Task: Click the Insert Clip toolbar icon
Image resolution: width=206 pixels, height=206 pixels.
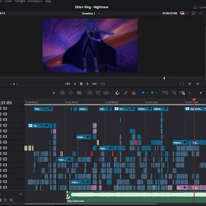Action: tap(90, 93)
